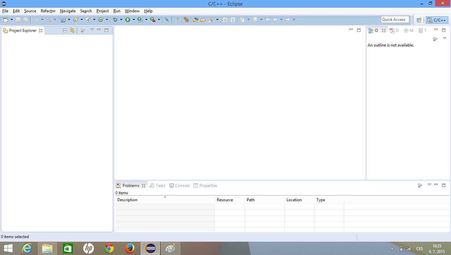This screenshot has width=451, height=255.
Task: Click the Build hammer icon
Action: point(49,20)
